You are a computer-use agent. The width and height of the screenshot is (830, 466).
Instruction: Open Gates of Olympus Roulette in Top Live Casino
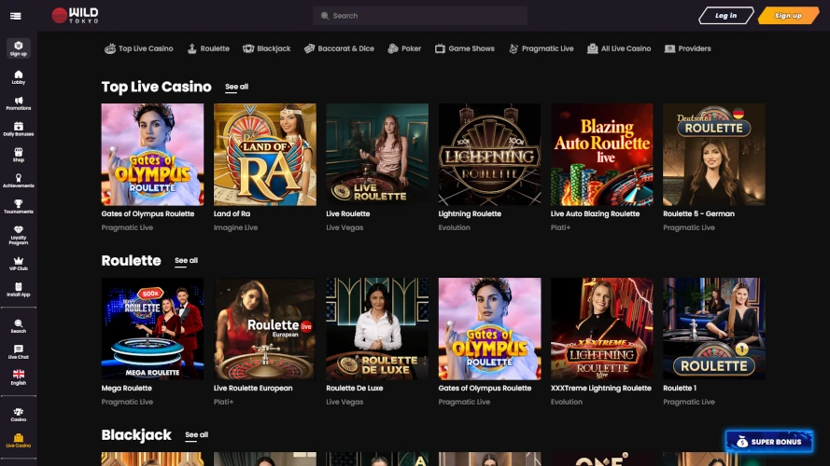pyautogui.click(x=152, y=155)
